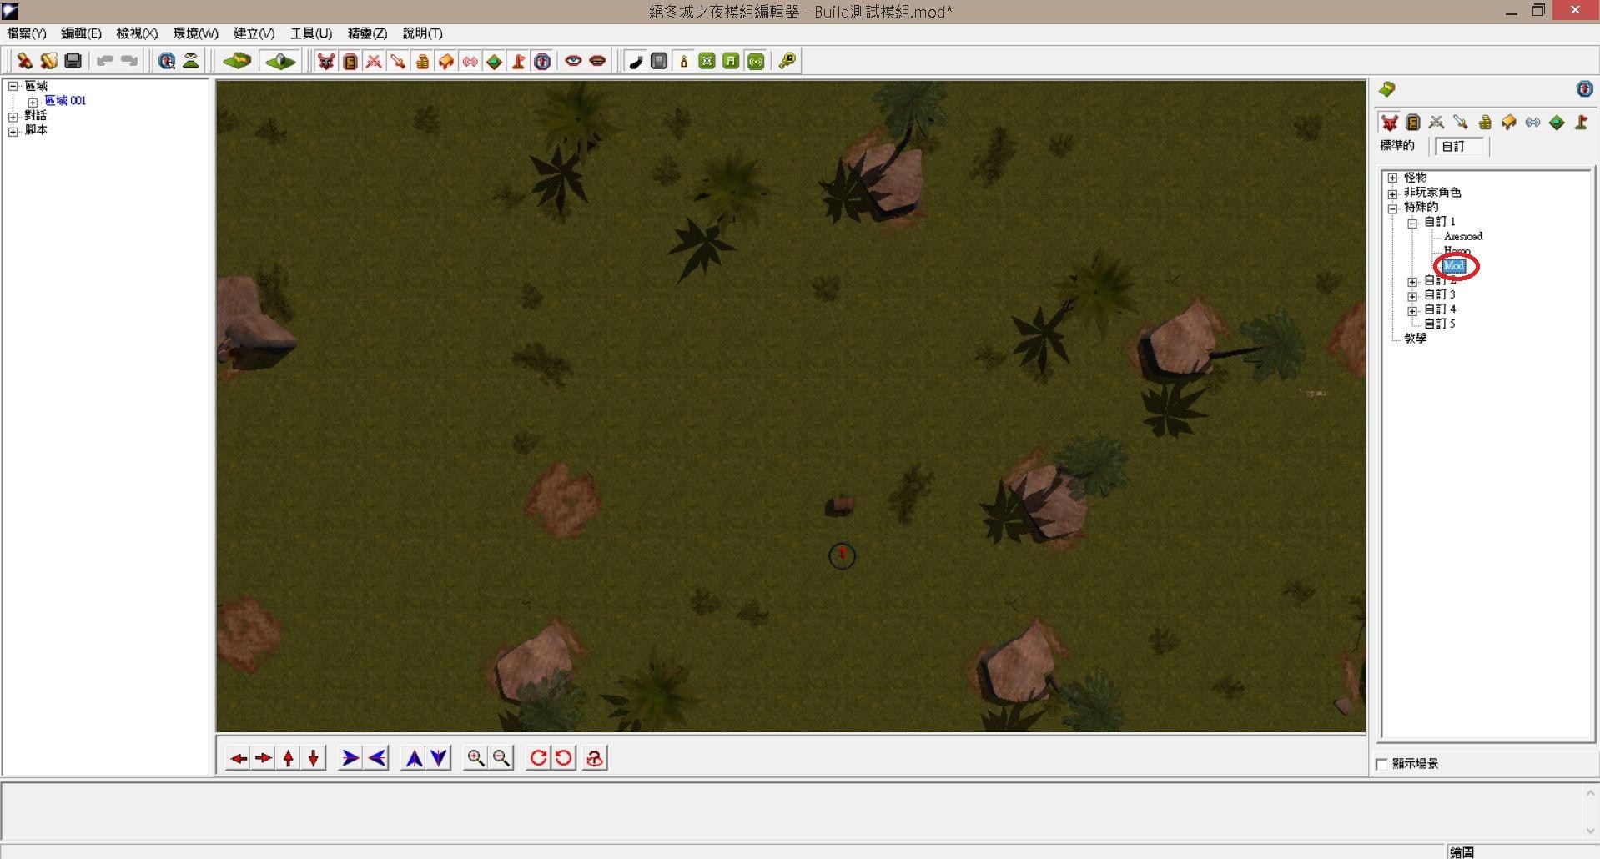Click the gray block icon beside the boot
The height and width of the screenshot is (859, 1600).
pos(659,61)
